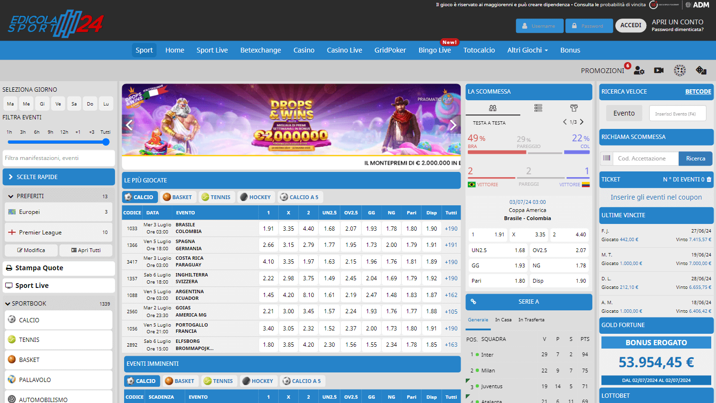
Task: Open Altri Giochi dropdown menu
Action: (x=527, y=50)
